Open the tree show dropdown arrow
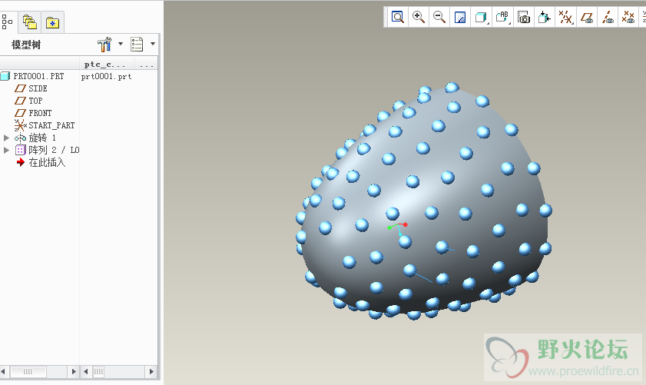Image resolution: width=646 pixels, height=385 pixels. [x=152, y=44]
